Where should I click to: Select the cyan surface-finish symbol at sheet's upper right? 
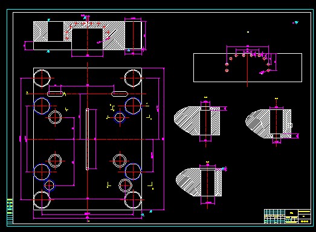[x=295, y=22]
